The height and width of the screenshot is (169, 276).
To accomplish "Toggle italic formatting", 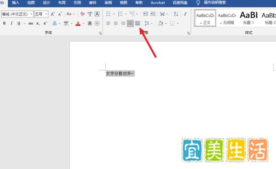I will tap(11, 23).
